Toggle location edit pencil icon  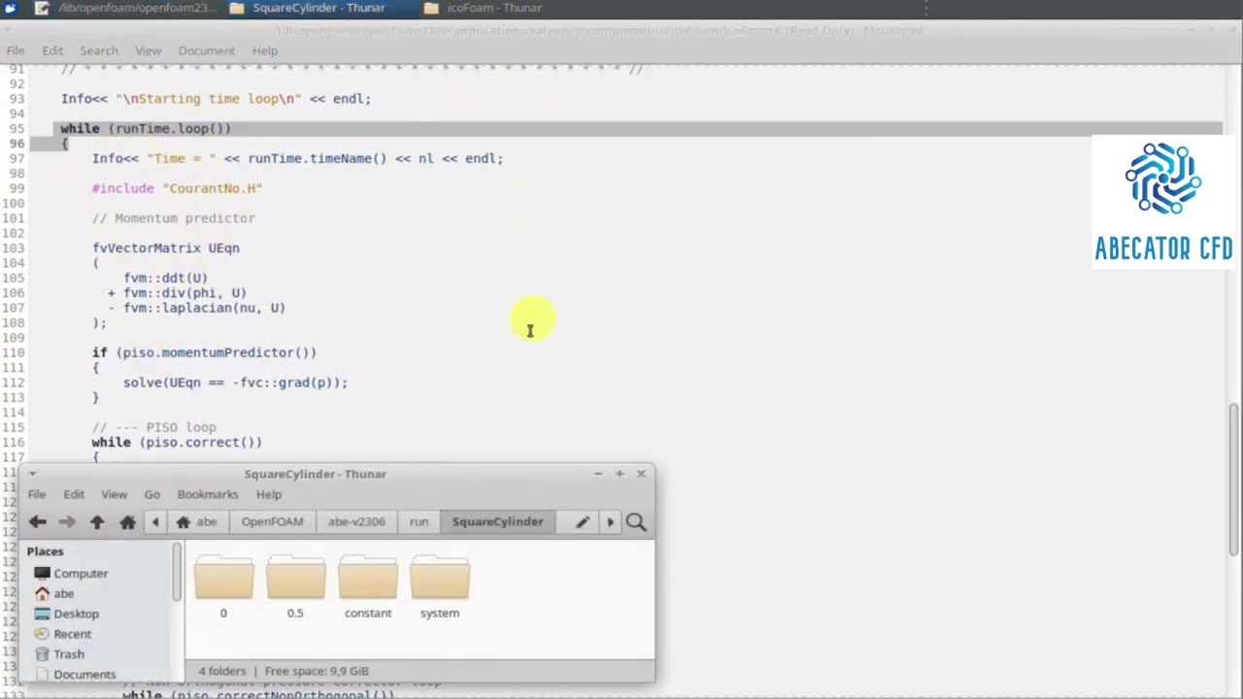pyautogui.click(x=583, y=522)
